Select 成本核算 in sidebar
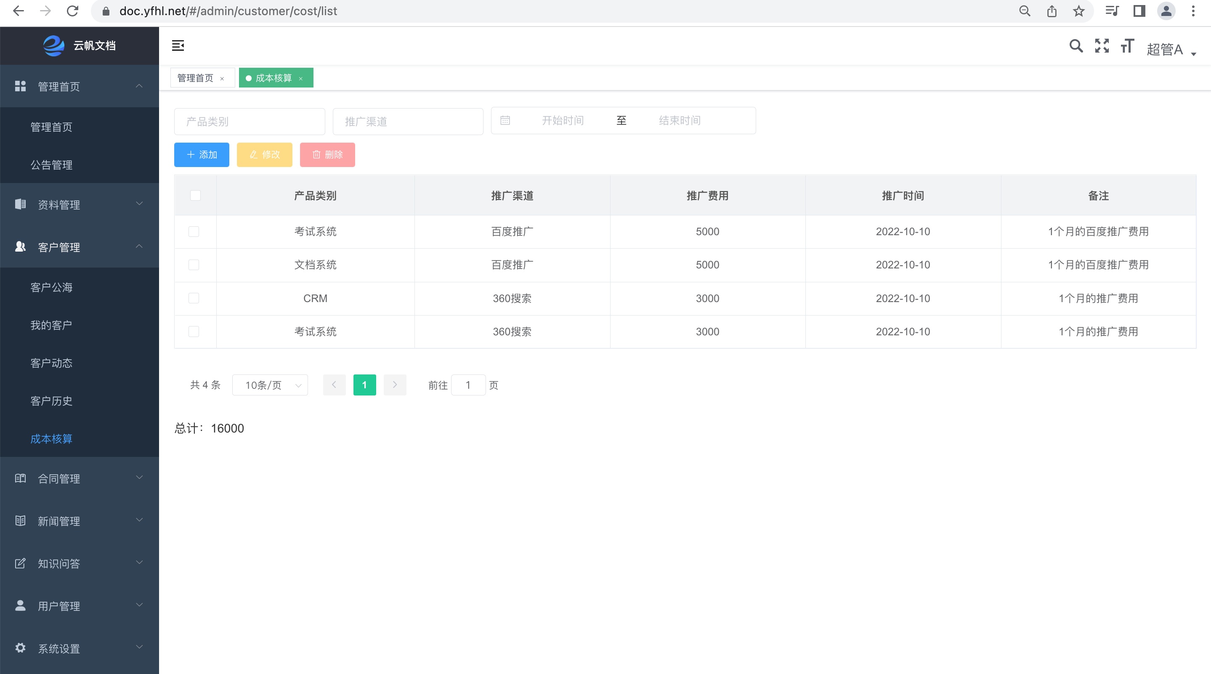The image size is (1211, 674). (80, 438)
